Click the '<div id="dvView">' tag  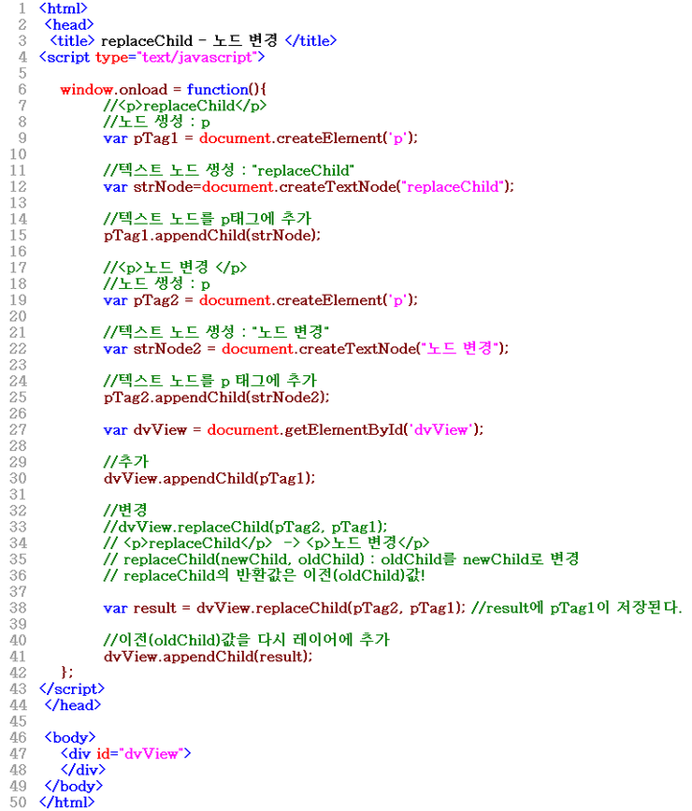[125, 754]
